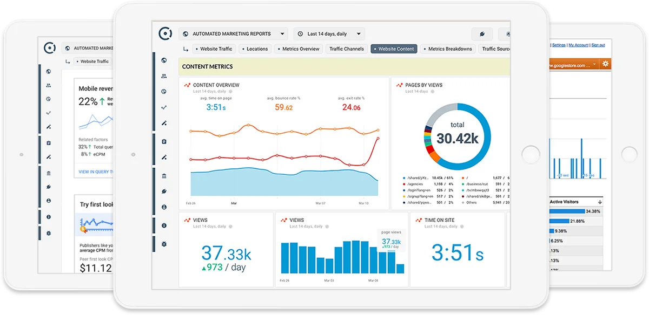
Task: Select the Metrics Overview tab
Action: (x=298, y=49)
